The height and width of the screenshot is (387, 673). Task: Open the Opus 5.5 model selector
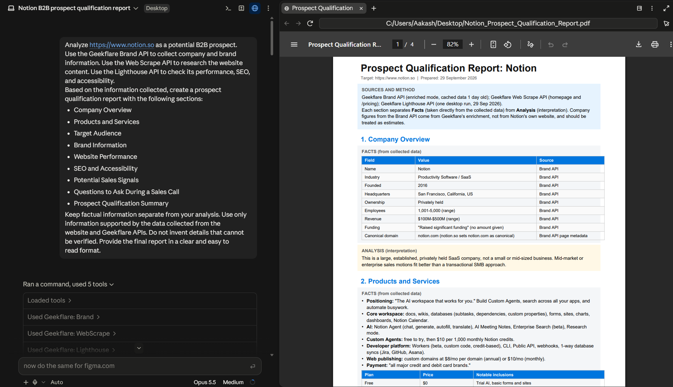point(205,382)
